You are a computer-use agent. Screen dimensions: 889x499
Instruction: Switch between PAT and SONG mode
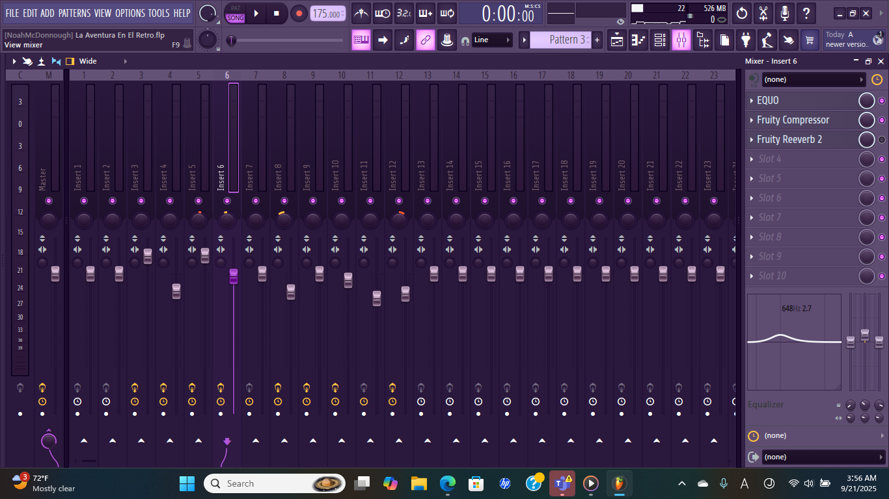(236, 13)
